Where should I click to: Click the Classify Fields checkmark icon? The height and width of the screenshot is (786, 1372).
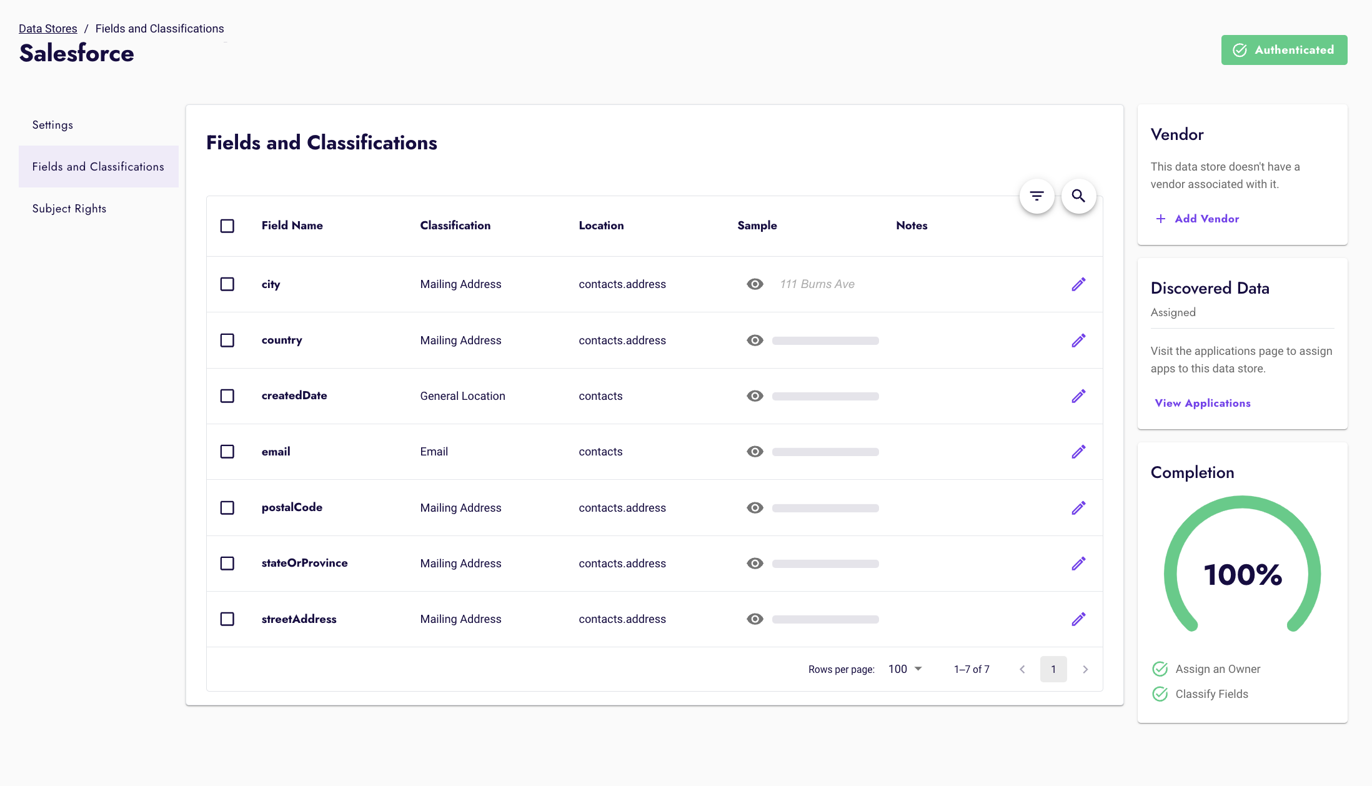(1160, 694)
